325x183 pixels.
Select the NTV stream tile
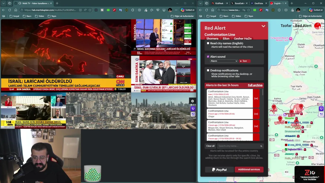click(164, 37)
